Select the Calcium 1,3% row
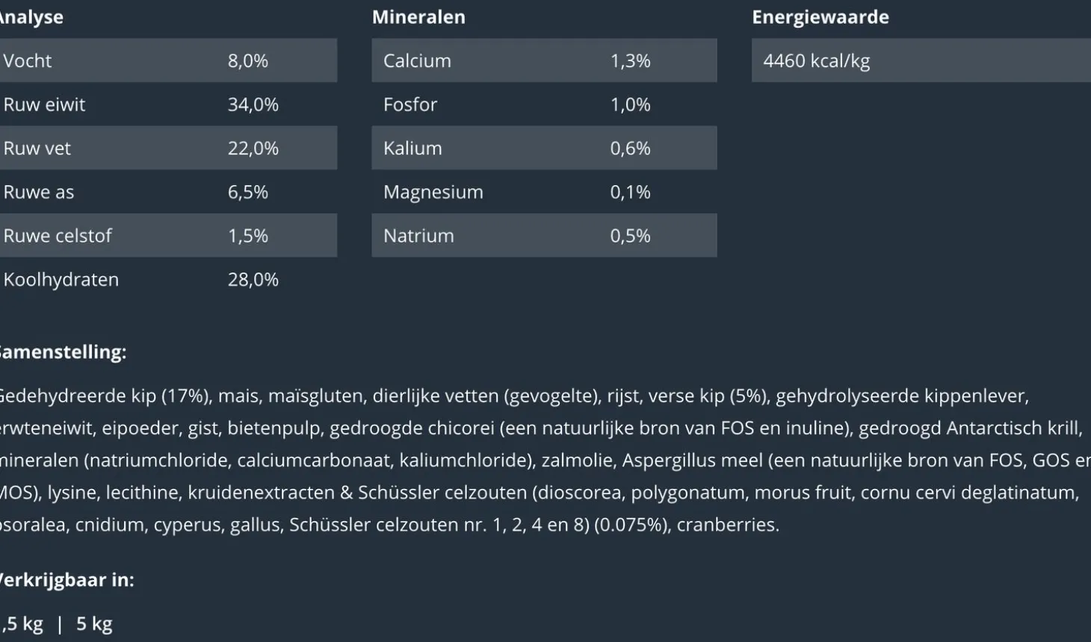1091x642 pixels. (543, 60)
